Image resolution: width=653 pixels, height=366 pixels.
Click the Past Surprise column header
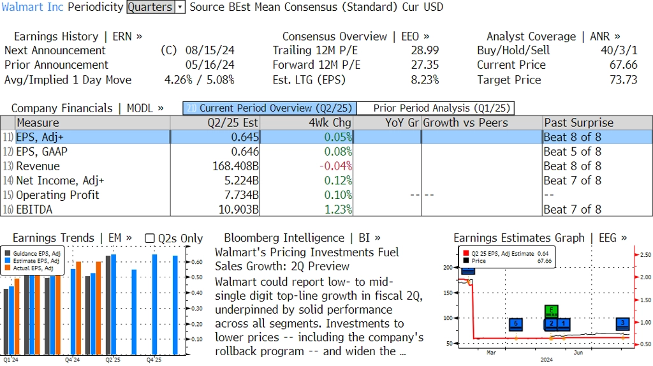[x=598, y=123]
